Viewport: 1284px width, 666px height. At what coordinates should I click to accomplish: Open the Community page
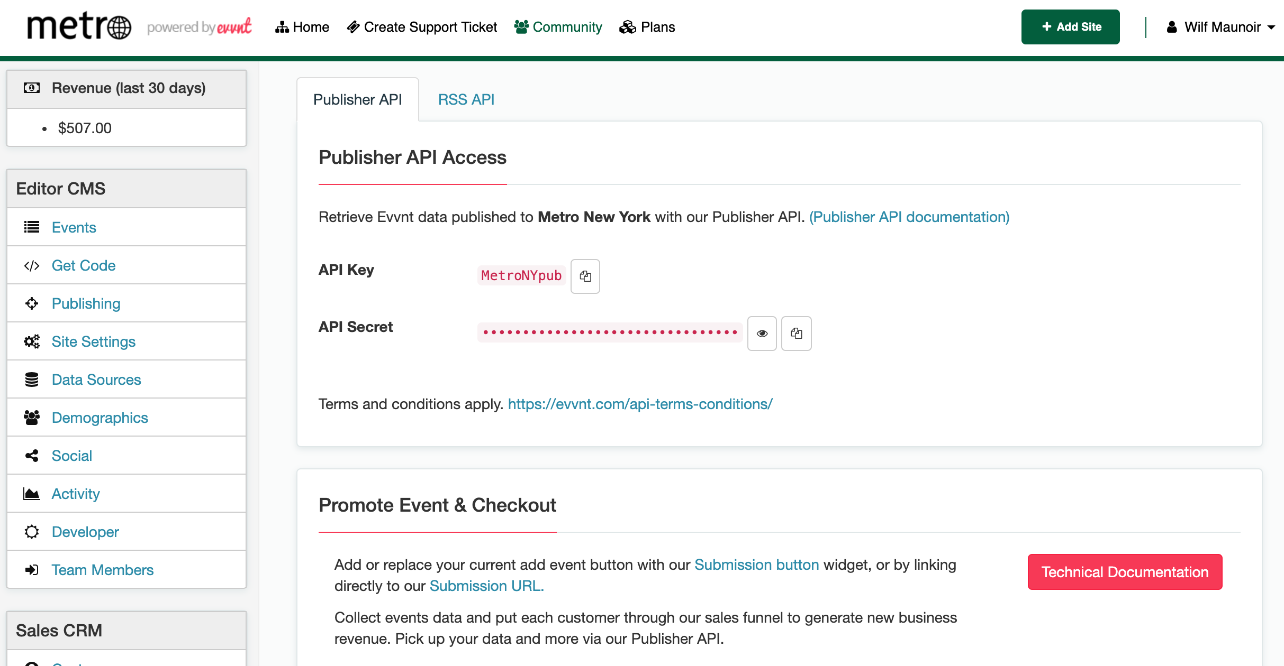click(558, 27)
